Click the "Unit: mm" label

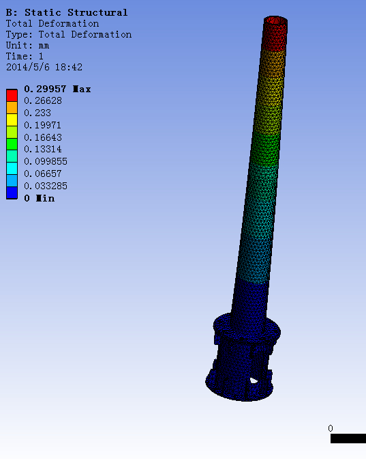click(28, 46)
